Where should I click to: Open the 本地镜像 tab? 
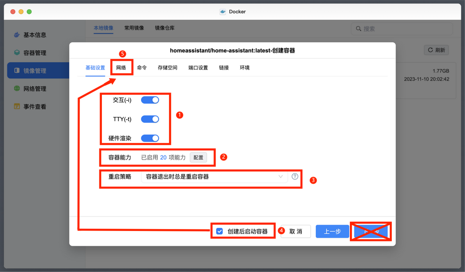(x=103, y=28)
